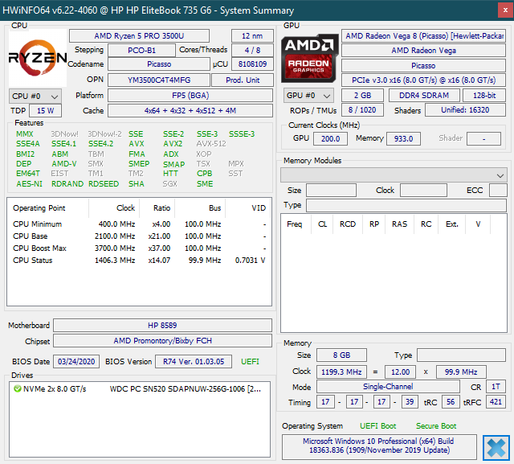Expand the Memory Modules dropdown

point(394,175)
